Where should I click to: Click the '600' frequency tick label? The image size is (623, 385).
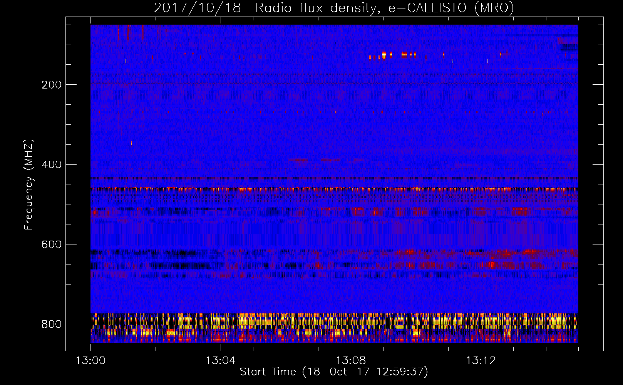click(x=51, y=244)
